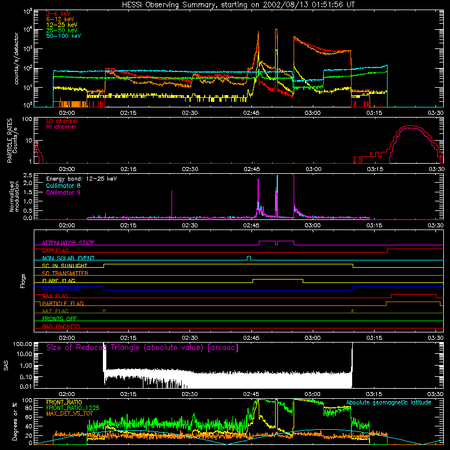Click the SC_IN_SUNLIGHT flag label

[x=65, y=265]
